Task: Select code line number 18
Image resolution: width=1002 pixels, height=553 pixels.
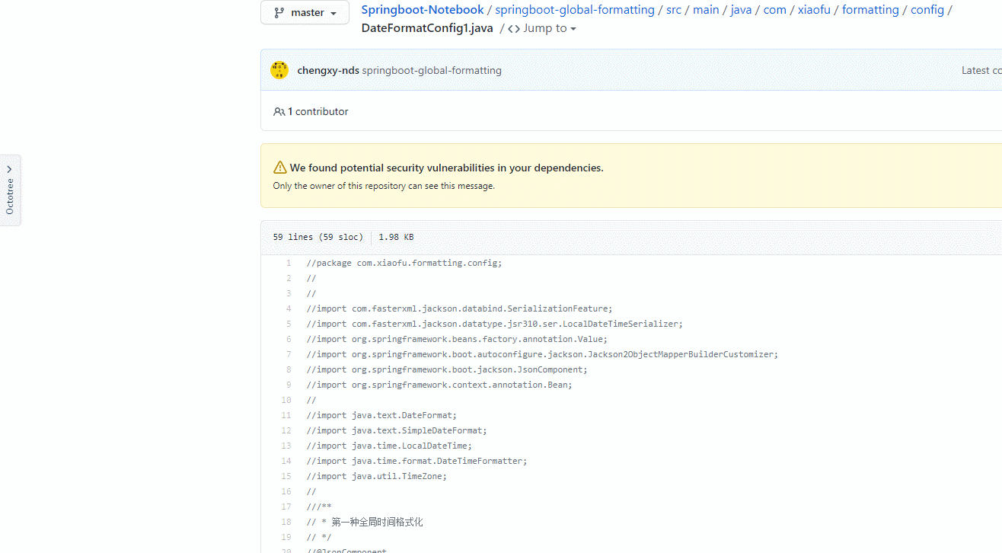Action: [286, 522]
